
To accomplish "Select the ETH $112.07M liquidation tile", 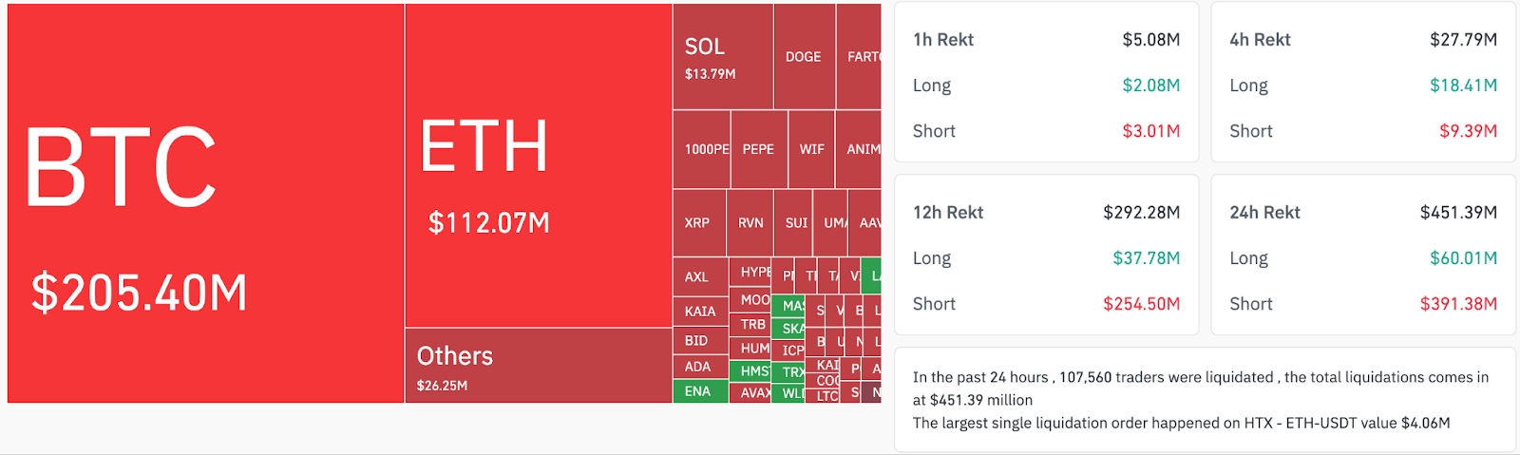I will (x=538, y=166).
